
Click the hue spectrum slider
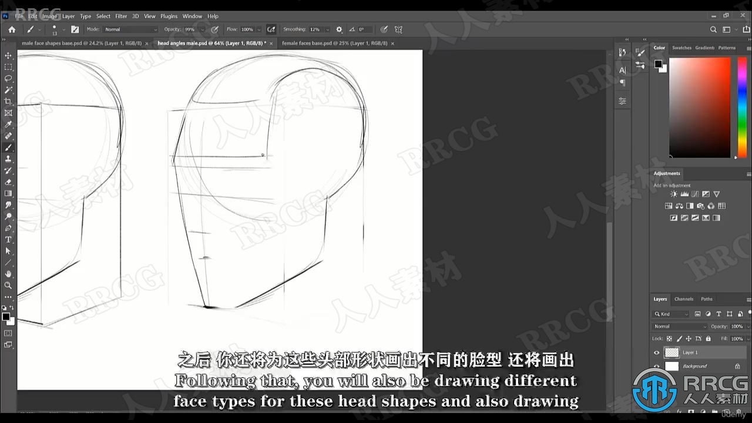pyautogui.click(x=742, y=108)
